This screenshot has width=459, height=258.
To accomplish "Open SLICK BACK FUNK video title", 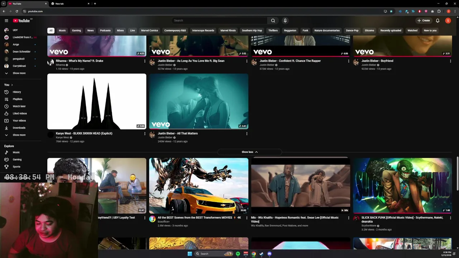I will click(402, 219).
